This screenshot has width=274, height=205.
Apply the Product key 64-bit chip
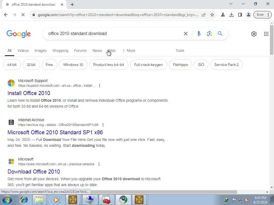[x=109, y=65]
